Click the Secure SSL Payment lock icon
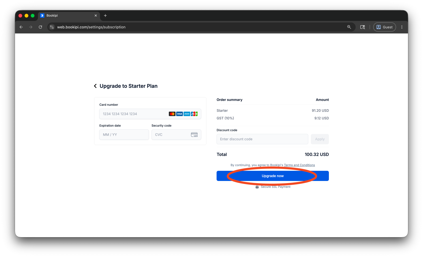 coord(257,187)
